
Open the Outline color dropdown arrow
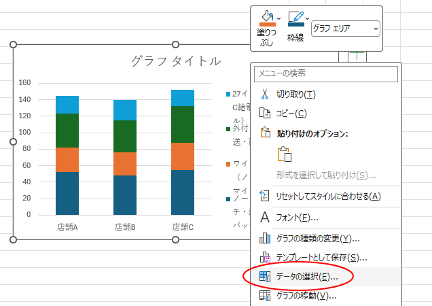(x=308, y=16)
